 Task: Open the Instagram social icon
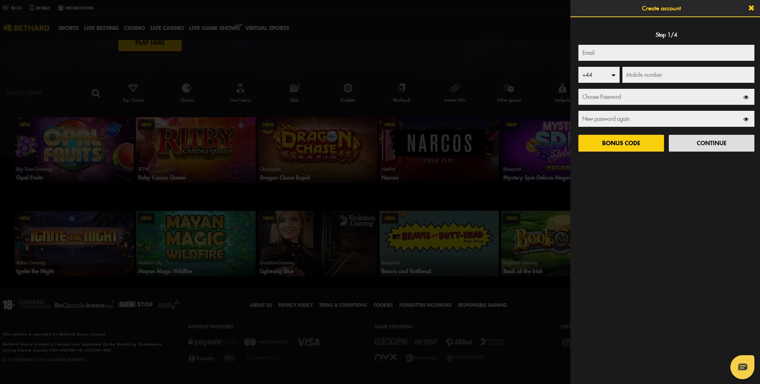[x=566, y=342]
